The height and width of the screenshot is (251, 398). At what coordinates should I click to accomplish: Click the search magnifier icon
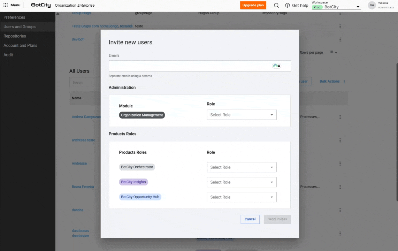tap(276, 5)
